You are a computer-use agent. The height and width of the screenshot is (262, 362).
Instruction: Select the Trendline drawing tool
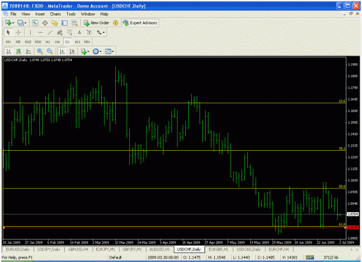pyautogui.click(x=50, y=32)
